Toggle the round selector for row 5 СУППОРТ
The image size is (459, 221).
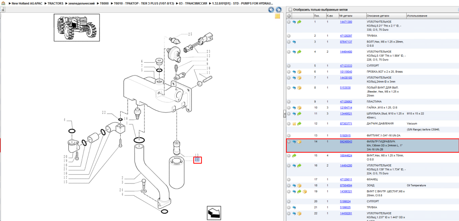pos(289,66)
